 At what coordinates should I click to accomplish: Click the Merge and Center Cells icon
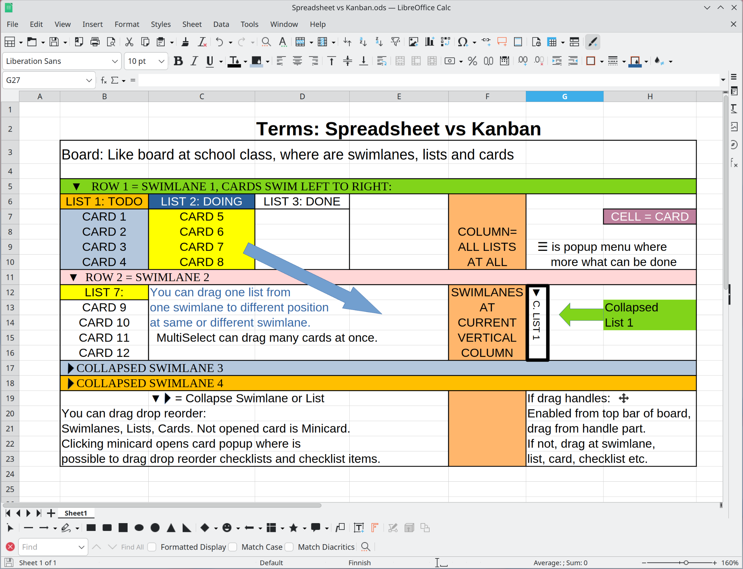click(400, 61)
